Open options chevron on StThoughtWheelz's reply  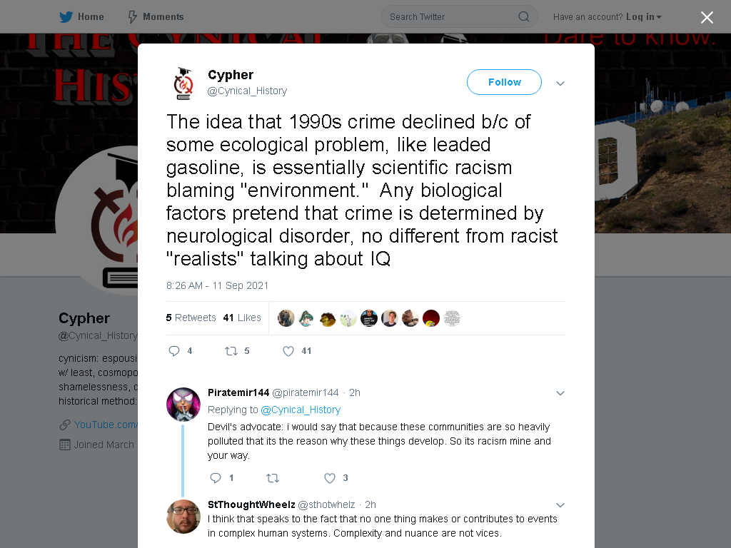click(x=560, y=505)
